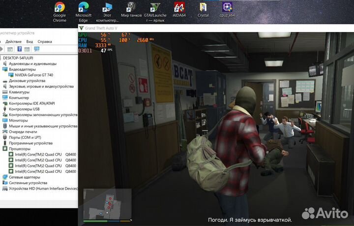
Task: Open the Действие menu in Device Manager
Action: click(13, 42)
